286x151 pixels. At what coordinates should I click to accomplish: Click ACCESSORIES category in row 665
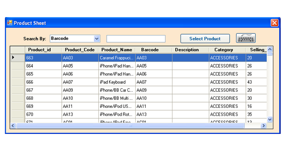click(x=227, y=74)
